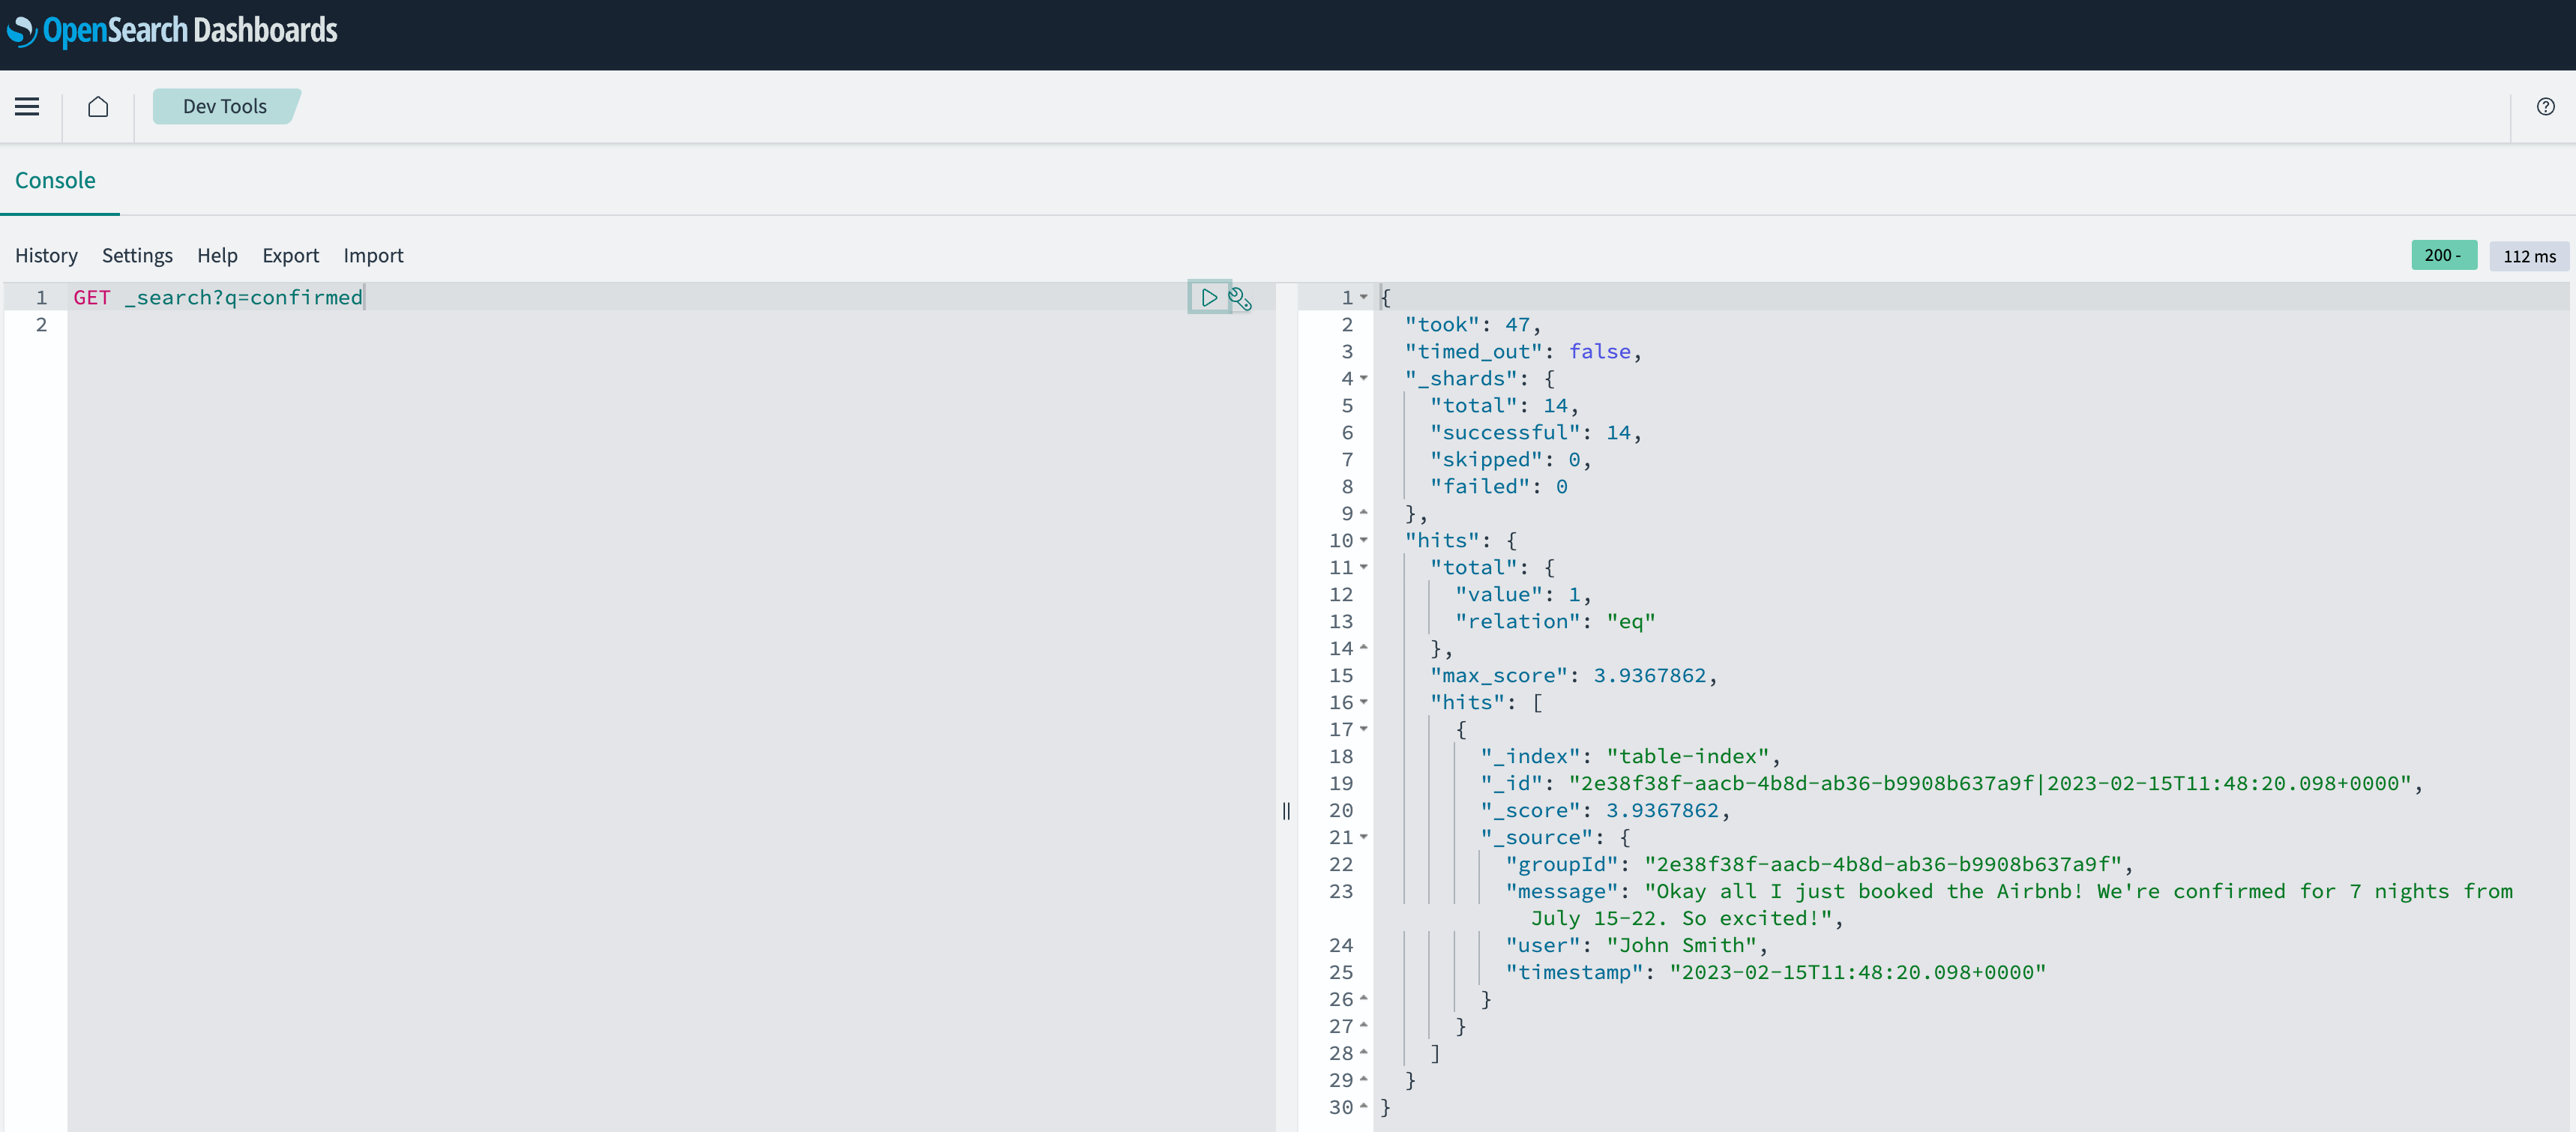Click "relation": "eq" text
The height and width of the screenshot is (1132, 2576).
(x=1555, y=621)
